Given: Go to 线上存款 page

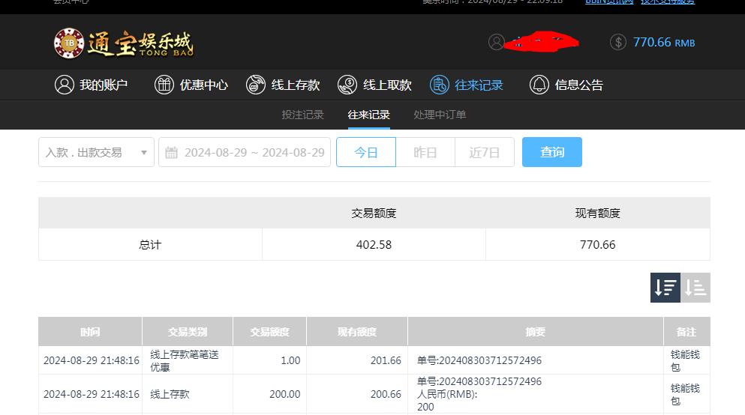Looking at the screenshot, I should point(283,85).
